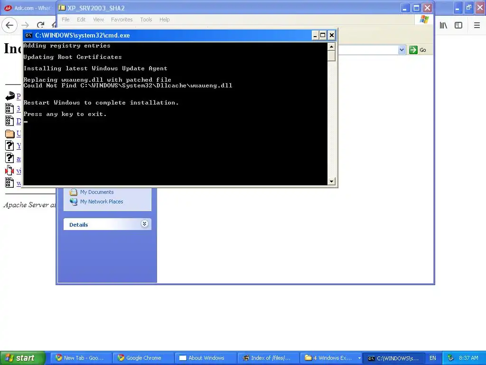The image size is (486, 365).
Task: Switch to New Tab - Google Chrome taskbar button
Action: tap(80, 358)
